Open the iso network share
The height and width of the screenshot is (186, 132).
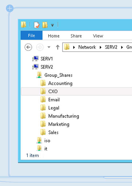tap(43, 141)
